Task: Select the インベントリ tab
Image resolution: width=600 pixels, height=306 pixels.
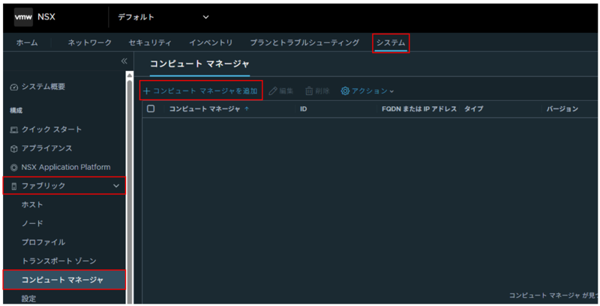Action: click(211, 43)
